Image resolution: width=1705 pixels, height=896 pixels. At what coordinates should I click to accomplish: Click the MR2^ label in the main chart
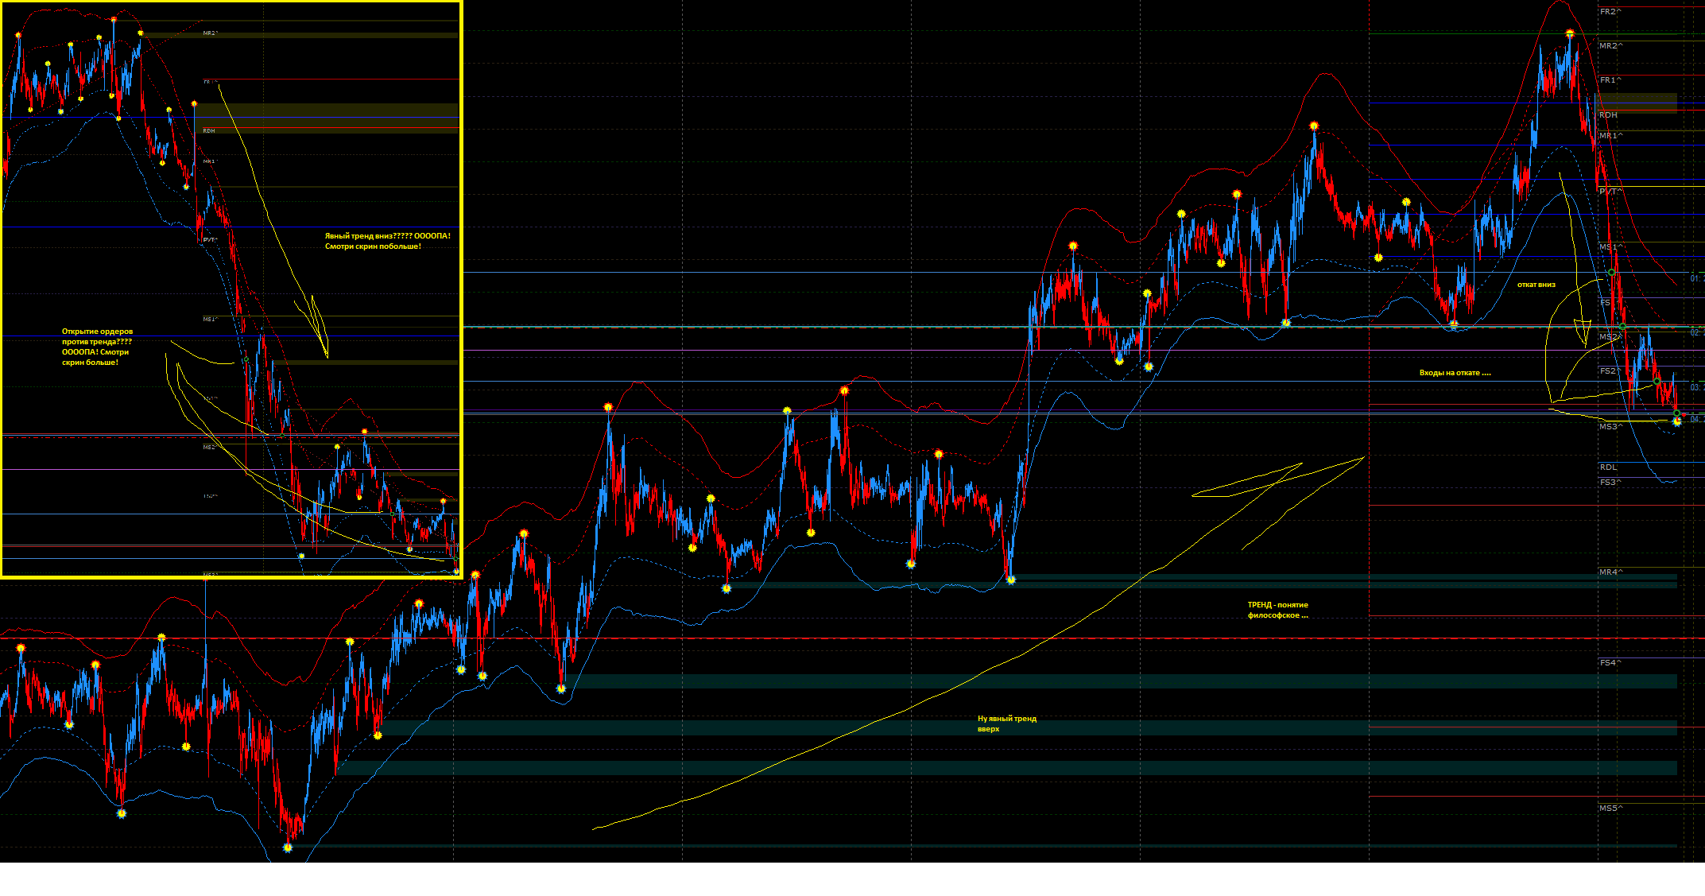click(x=1611, y=46)
